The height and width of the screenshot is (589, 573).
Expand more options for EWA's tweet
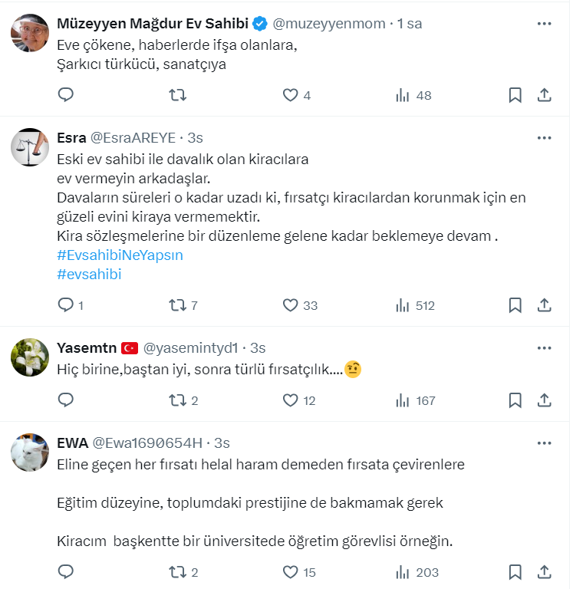pyautogui.click(x=544, y=443)
